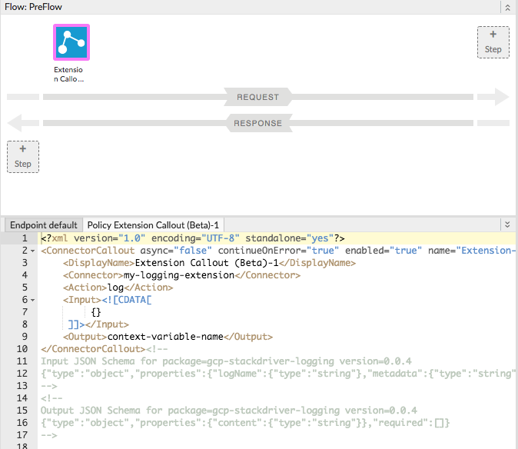Image resolution: width=518 pixels, height=449 pixels.
Task: Collapse the code editor panel
Action: tap(506, 224)
